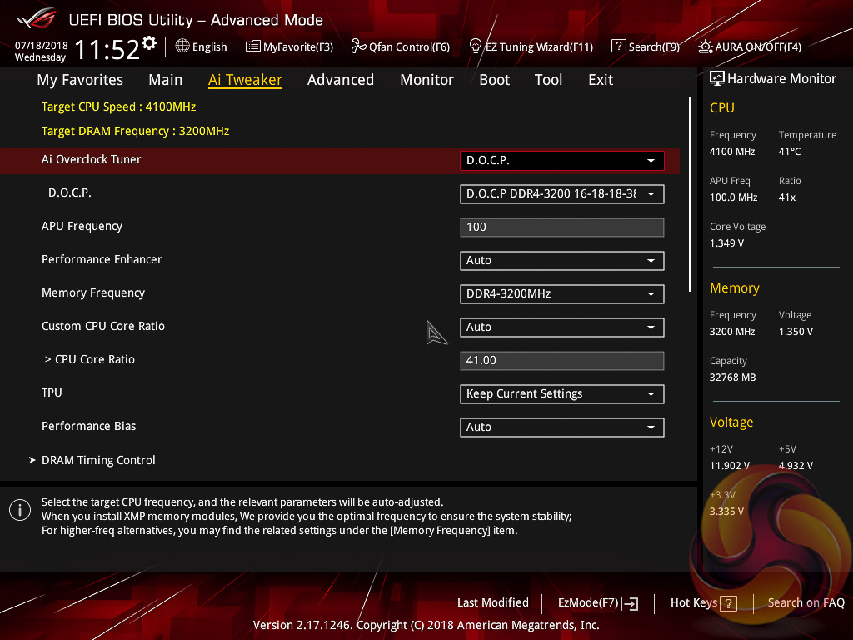The width and height of the screenshot is (853, 640).
Task: Start EZ Tuning Wizard lightbulb icon
Action: click(475, 47)
